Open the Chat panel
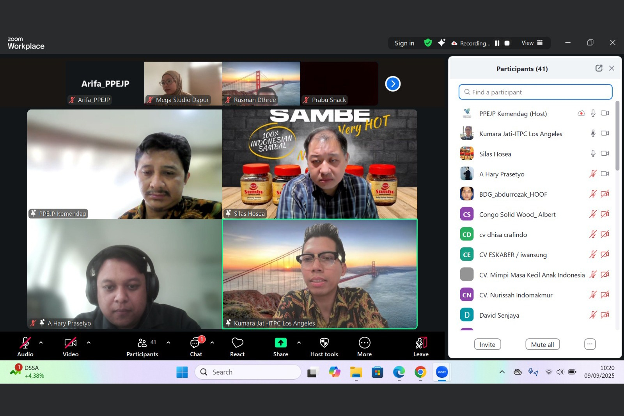This screenshot has height=416, width=624. [x=196, y=346]
